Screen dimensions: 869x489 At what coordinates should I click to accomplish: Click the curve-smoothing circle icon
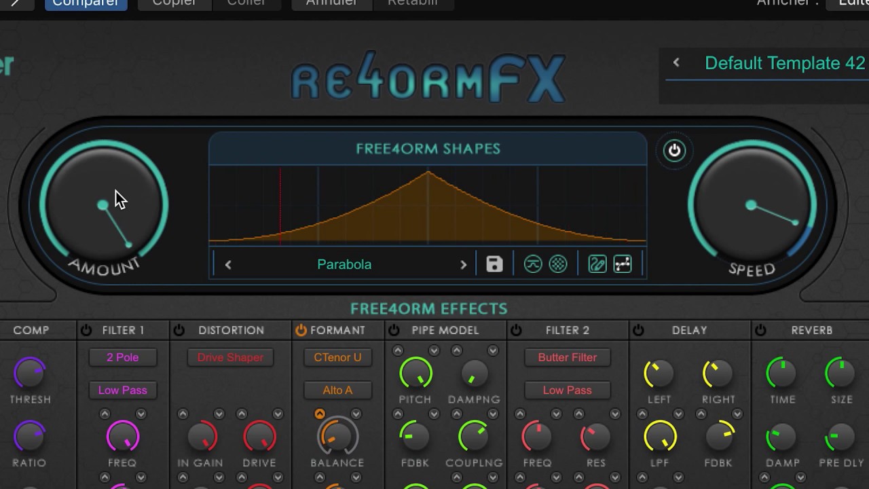(533, 264)
